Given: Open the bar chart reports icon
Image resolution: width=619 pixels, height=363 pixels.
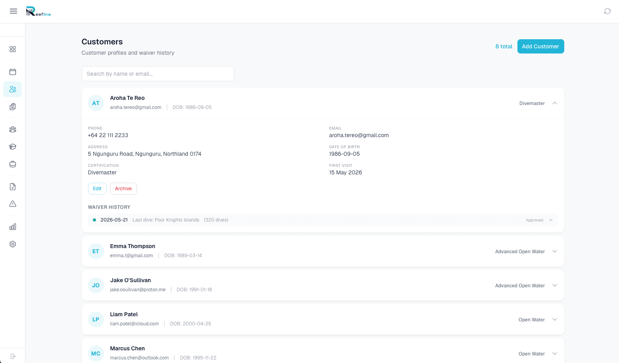Looking at the screenshot, I should coord(13,227).
